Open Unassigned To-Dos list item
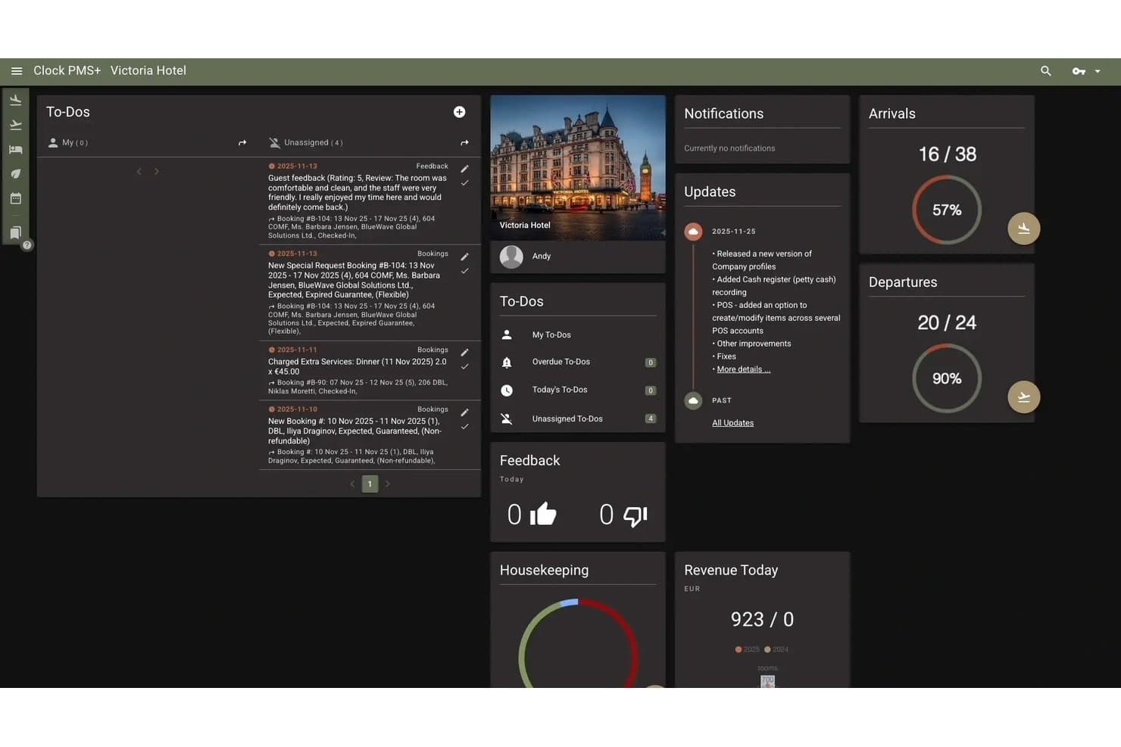The image size is (1121, 747). pyautogui.click(x=578, y=419)
